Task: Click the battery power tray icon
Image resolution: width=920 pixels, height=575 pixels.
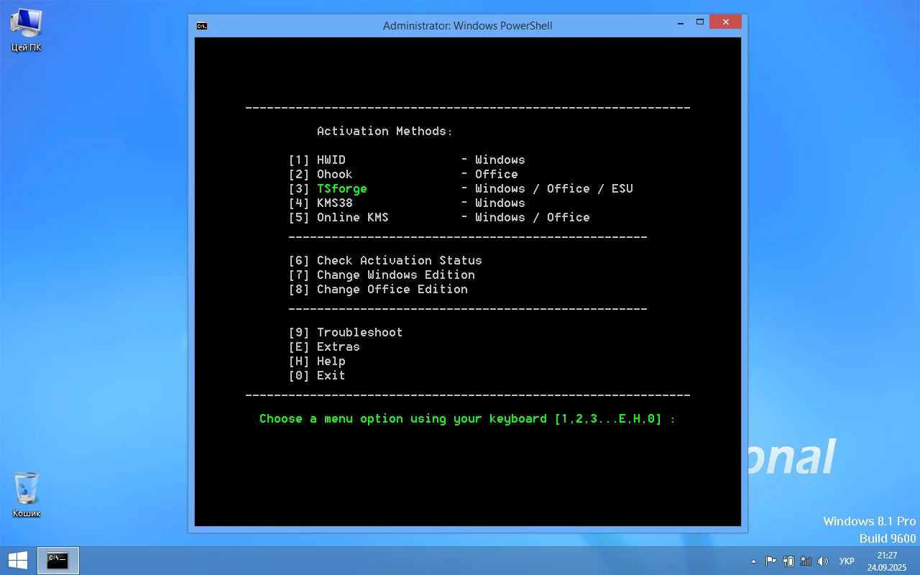Action: (x=788, y=561)
